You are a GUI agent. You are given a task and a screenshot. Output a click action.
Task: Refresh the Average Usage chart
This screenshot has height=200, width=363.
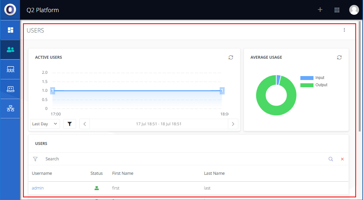pos(339,57)
